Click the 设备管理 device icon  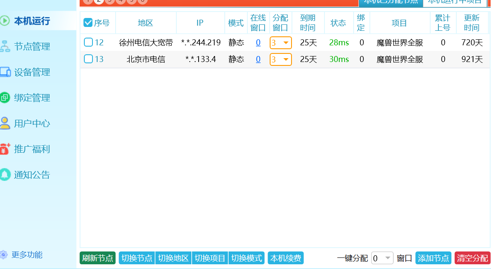point(5,72)
